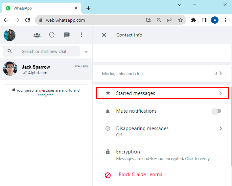The image size is (232, 186).
Task: Open WhatsApp three-dot menu beside new chat
Action: coord(82,35)
